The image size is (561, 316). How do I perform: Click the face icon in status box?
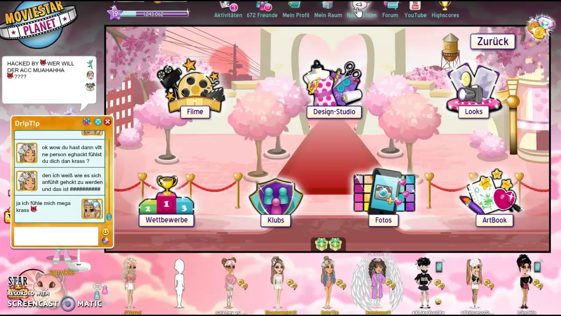pyautogui.click(x=90, y=75)
